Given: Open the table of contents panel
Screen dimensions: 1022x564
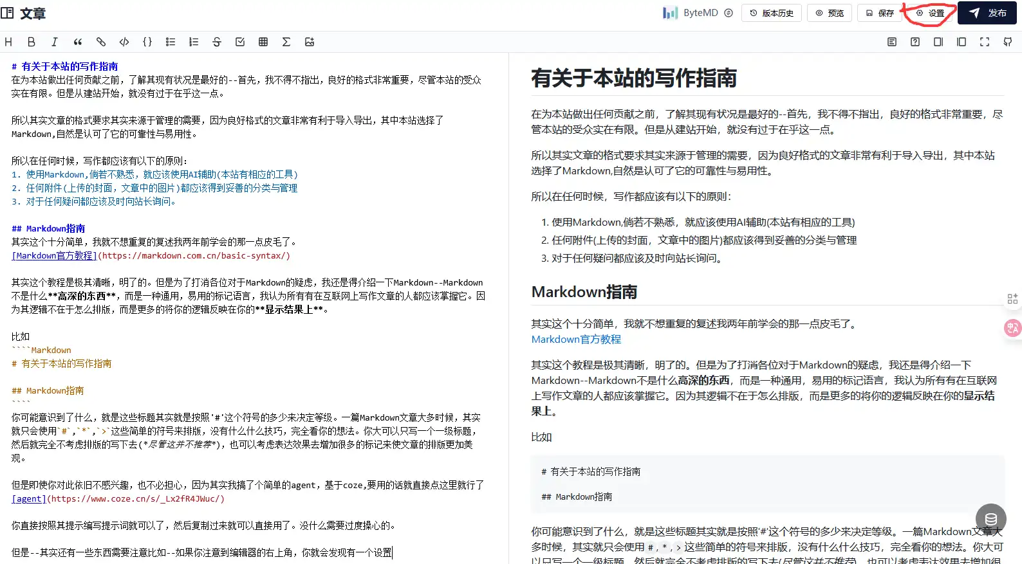Looking at the screenshot, I should click(892, 42).
